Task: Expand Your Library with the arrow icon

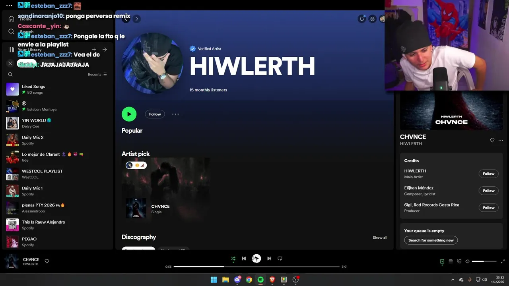Action: click(105, 50)
